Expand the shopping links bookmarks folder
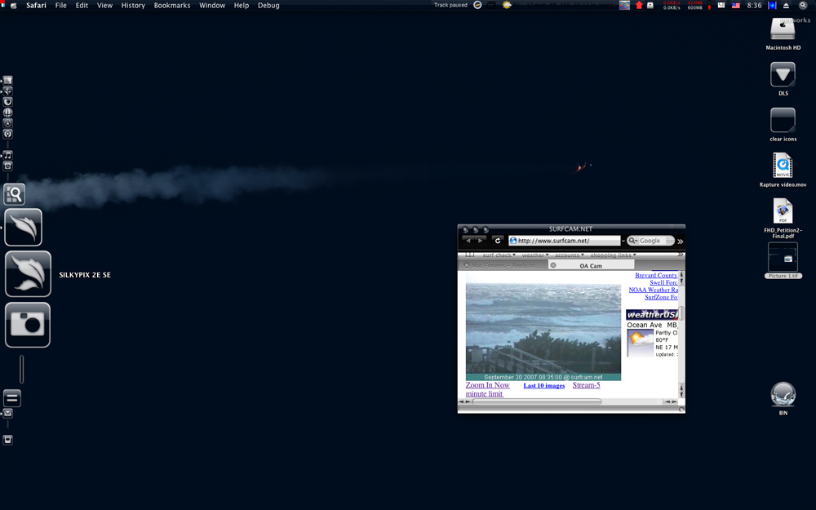The width and height of the screenshot is (816, 510). tap(613, 255)
